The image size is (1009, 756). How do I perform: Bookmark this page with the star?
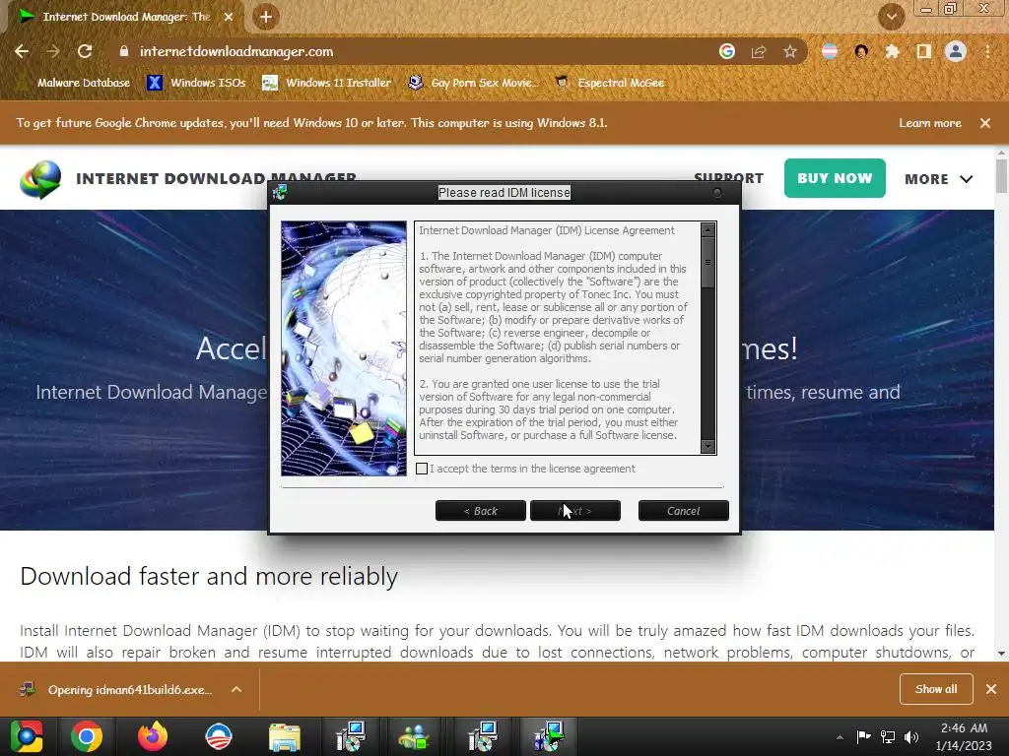[x=790, y=51]
